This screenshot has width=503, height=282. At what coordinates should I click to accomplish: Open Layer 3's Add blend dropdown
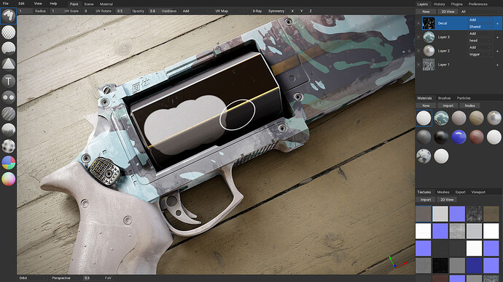pyautogui.click(x=480, y=33)
